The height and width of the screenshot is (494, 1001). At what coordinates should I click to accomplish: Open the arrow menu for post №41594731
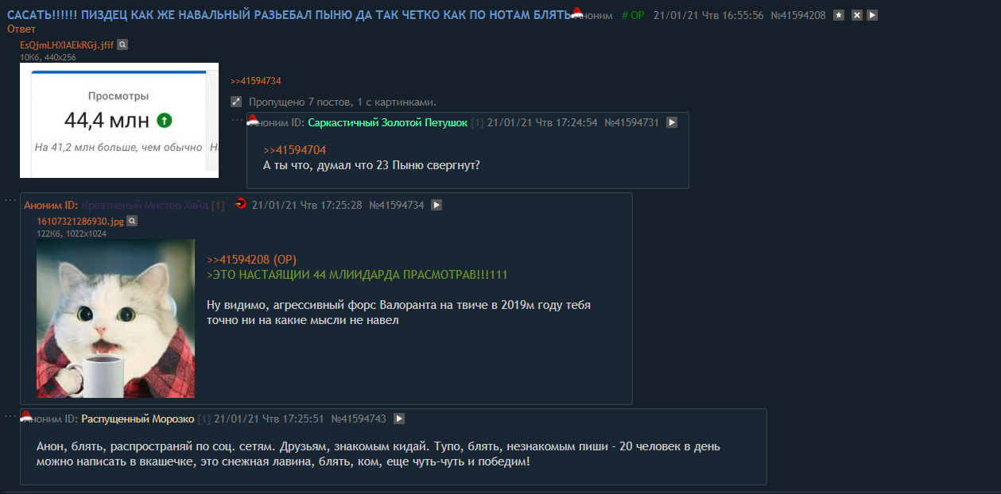coord(672,123)
